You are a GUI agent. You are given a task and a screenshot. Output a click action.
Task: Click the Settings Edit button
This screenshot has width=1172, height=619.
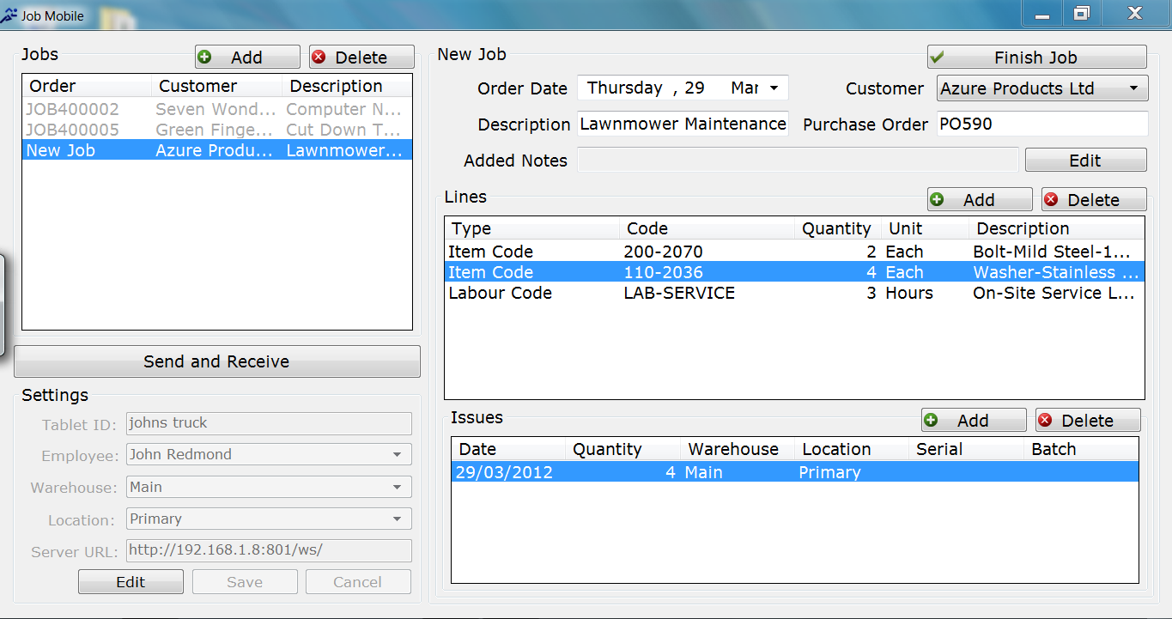point(131,582)
